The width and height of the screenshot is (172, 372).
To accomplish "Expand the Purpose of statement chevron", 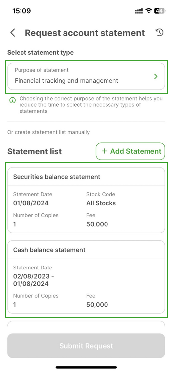I will [156, 77].
